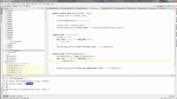
Task: Click demo17 in the navigation breadcrumb
Action: [15, 6]
